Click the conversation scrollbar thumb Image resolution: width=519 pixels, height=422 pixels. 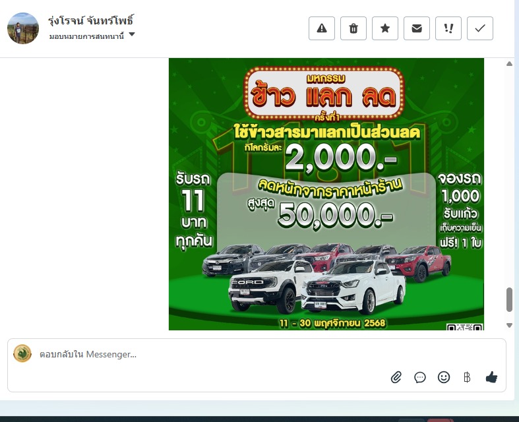(x=509, y=299)
